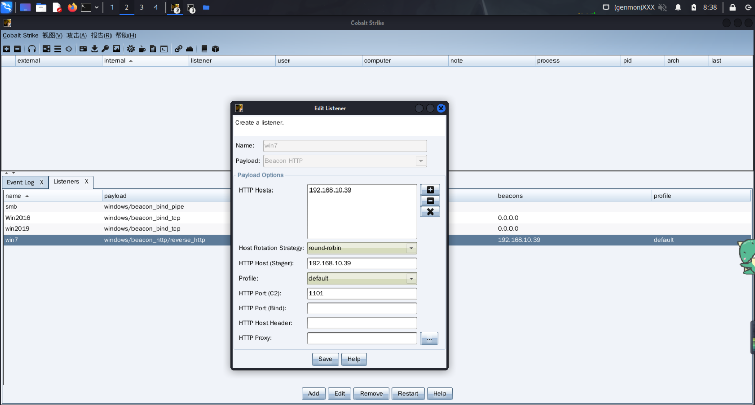Open Profile default dropdown
Image resolution: width=755 pixels, height=405 pixels.
coord(362,278)
